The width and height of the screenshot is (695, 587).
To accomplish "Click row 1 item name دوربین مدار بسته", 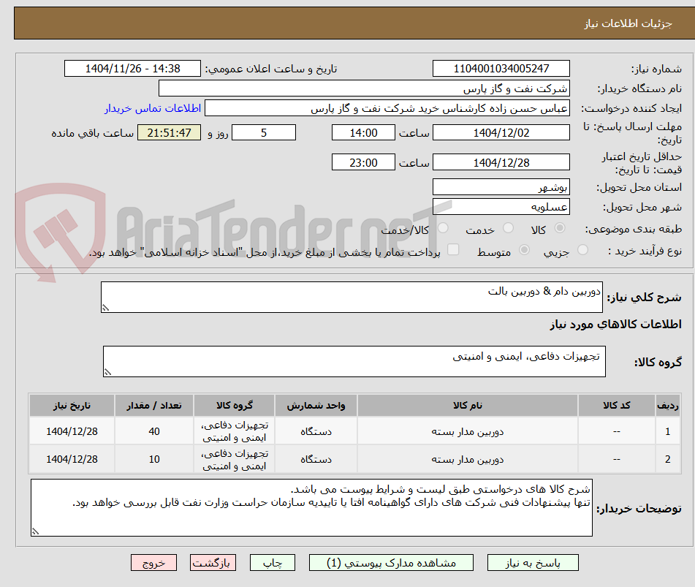I will point(467,431).
